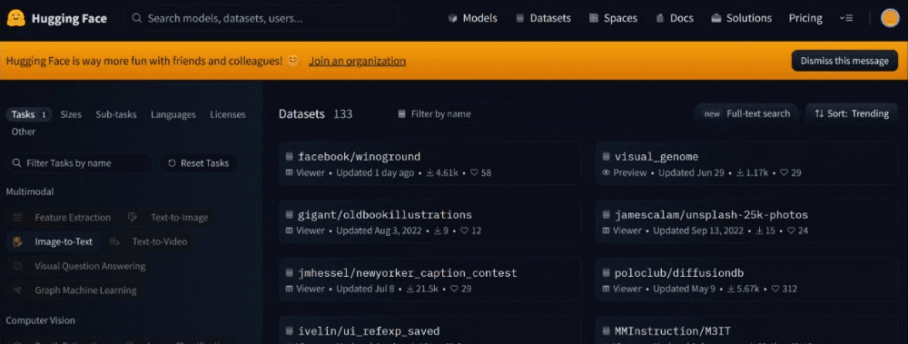Open the Models page
Image resolution: width=908 pixels, height=344 pixels.
point(472,18)
